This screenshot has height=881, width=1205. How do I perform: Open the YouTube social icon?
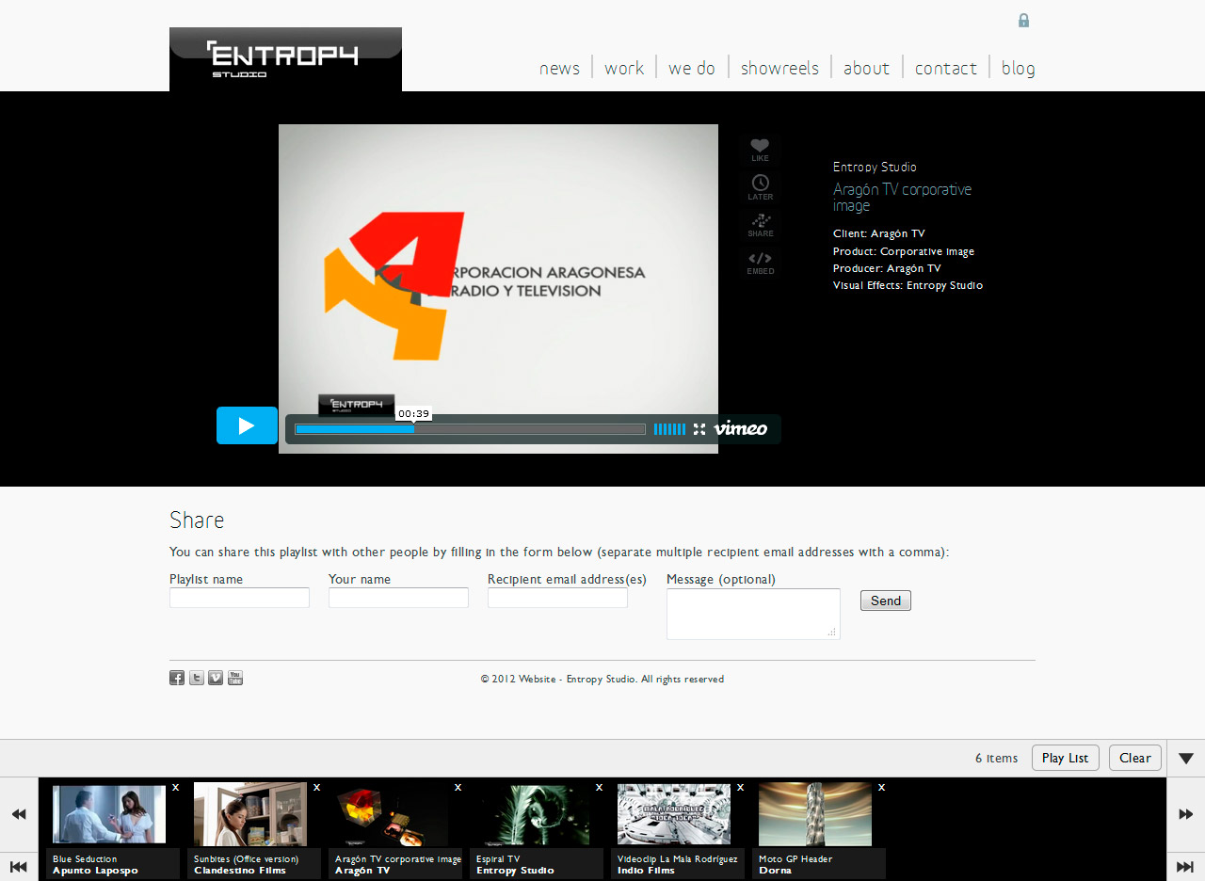(x=235, y=678)
